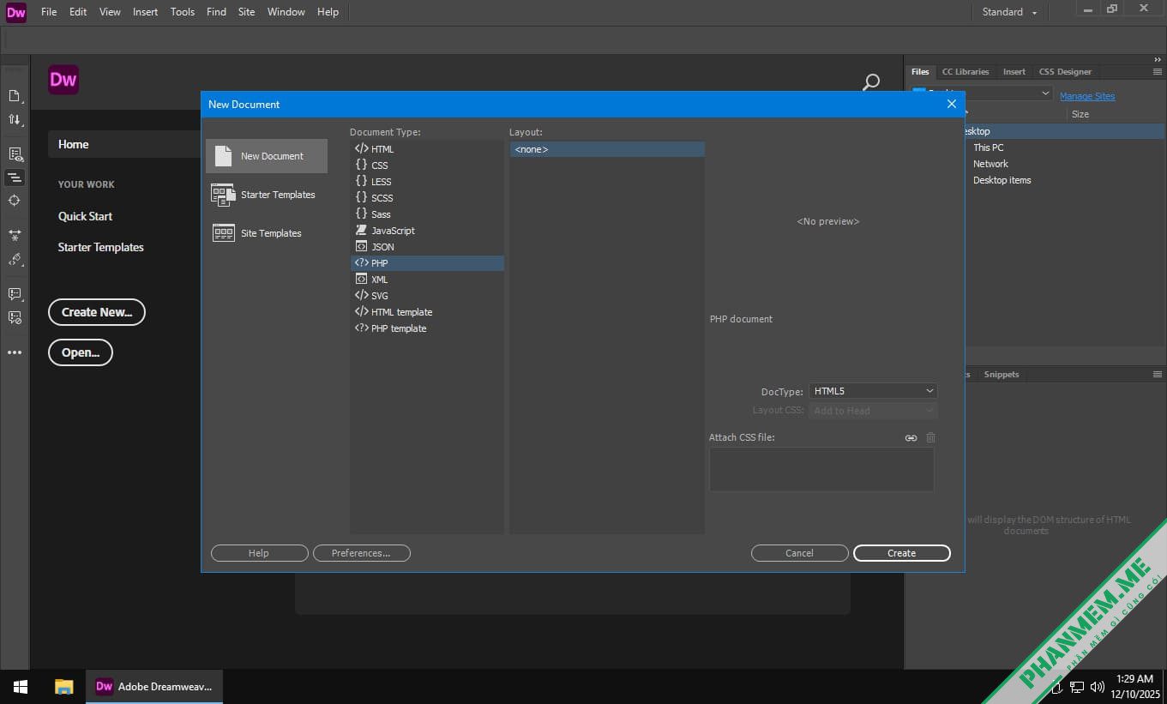Click the Dreamweaver Dw logo in menu bar

point(15,12)
